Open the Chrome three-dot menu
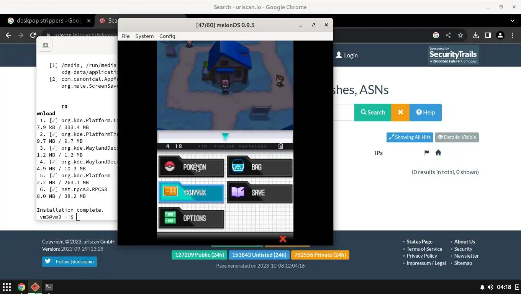 [x=513, y=35]
